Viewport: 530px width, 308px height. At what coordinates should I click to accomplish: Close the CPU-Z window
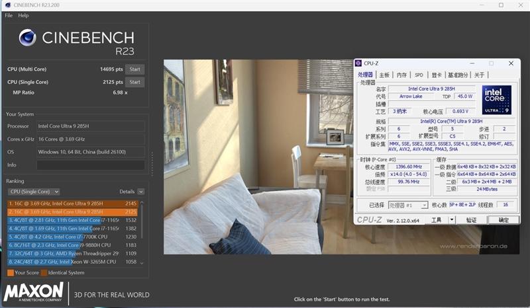coord(511,63)
